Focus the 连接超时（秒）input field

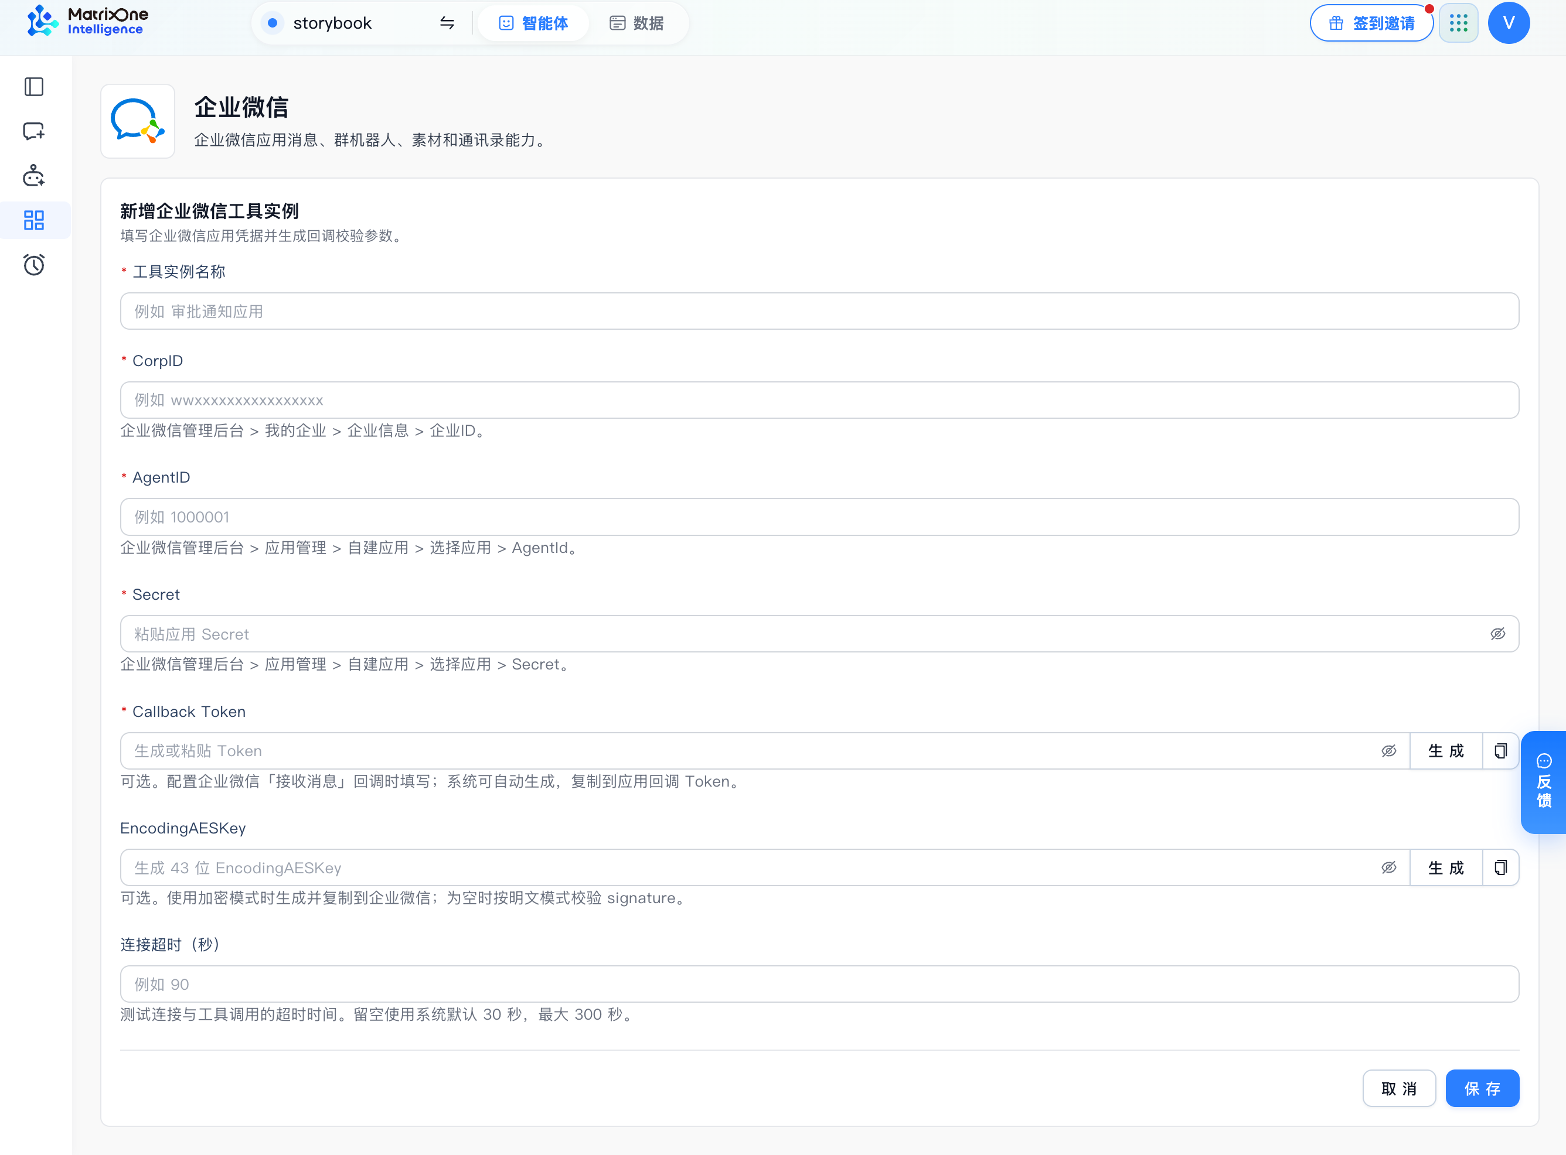(x=819, y=985)
